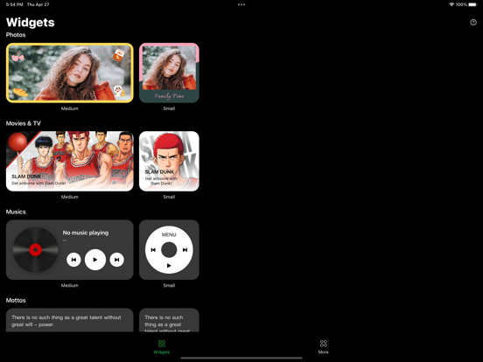This screenshot has width=483, height=362.
Task: Click the orange juice-box sticker on the photo widget
Action: point(119,54)
